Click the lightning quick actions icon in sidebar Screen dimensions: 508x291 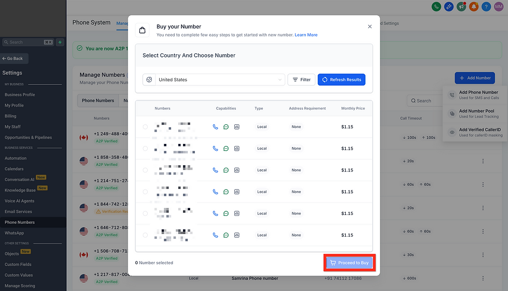60,42
